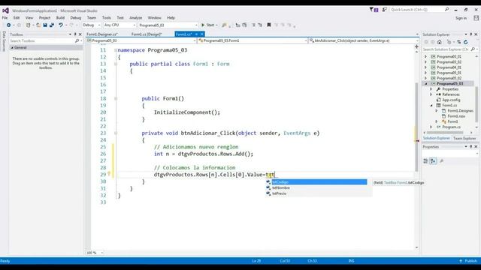
Task: Close the Toolbox panel
Action: [x=80, y=34]
